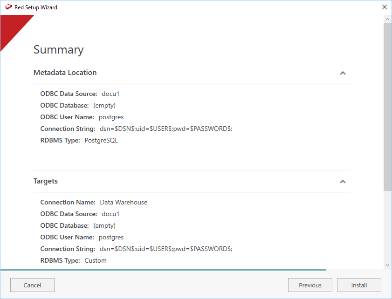Cancel the setup wizard
Image resolution: width=392 pixels, height=299 pixels.
32,285
